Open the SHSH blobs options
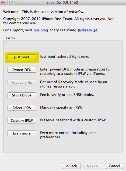This screenshot has height=171, width=126. [22, 95]
